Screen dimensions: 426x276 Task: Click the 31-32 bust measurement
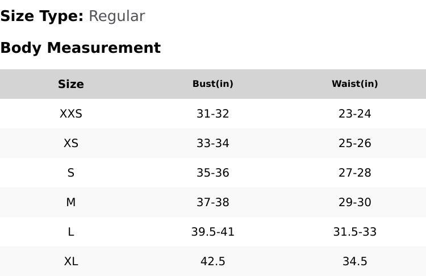tap(213, 114)
